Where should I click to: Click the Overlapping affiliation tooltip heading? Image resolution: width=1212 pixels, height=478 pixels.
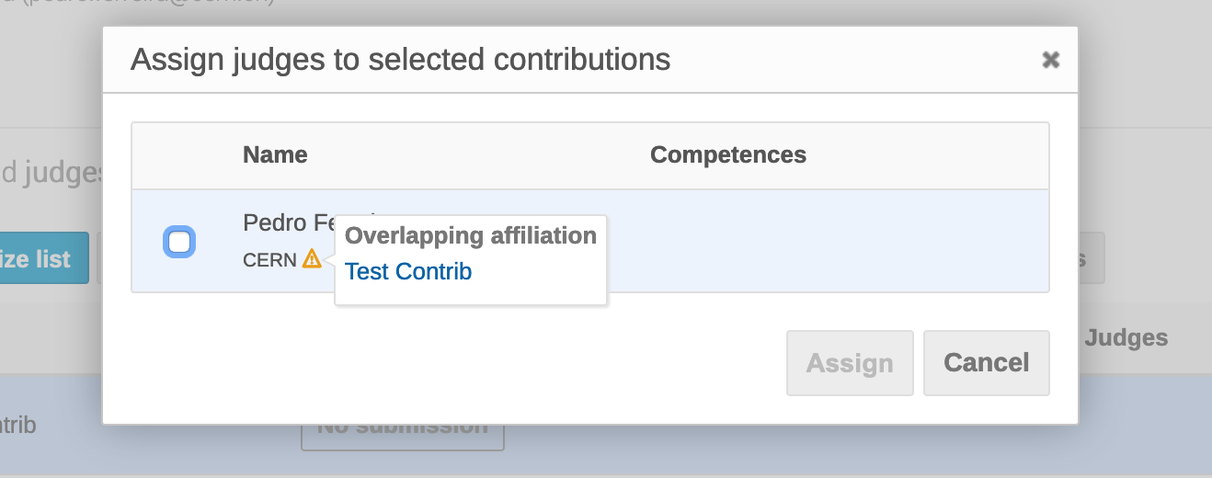tap(471, 235)
